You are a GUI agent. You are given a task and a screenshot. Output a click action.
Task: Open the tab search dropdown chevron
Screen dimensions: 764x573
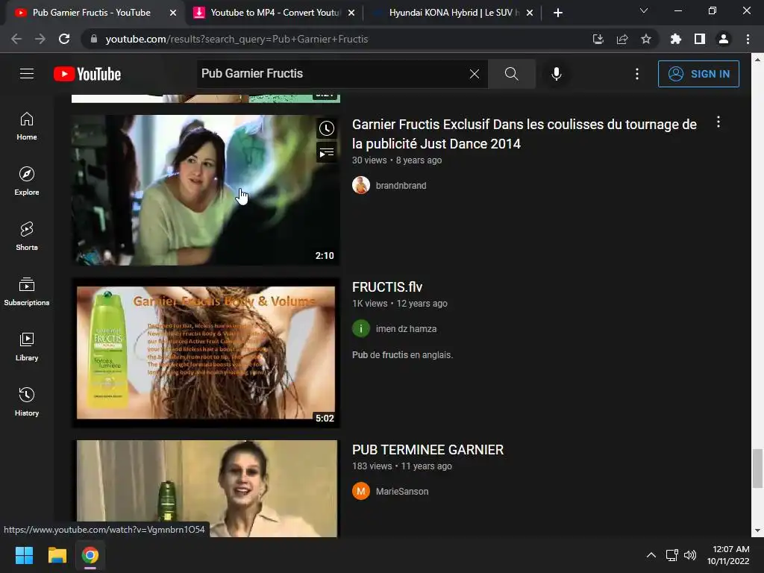[x=644, y=10]
